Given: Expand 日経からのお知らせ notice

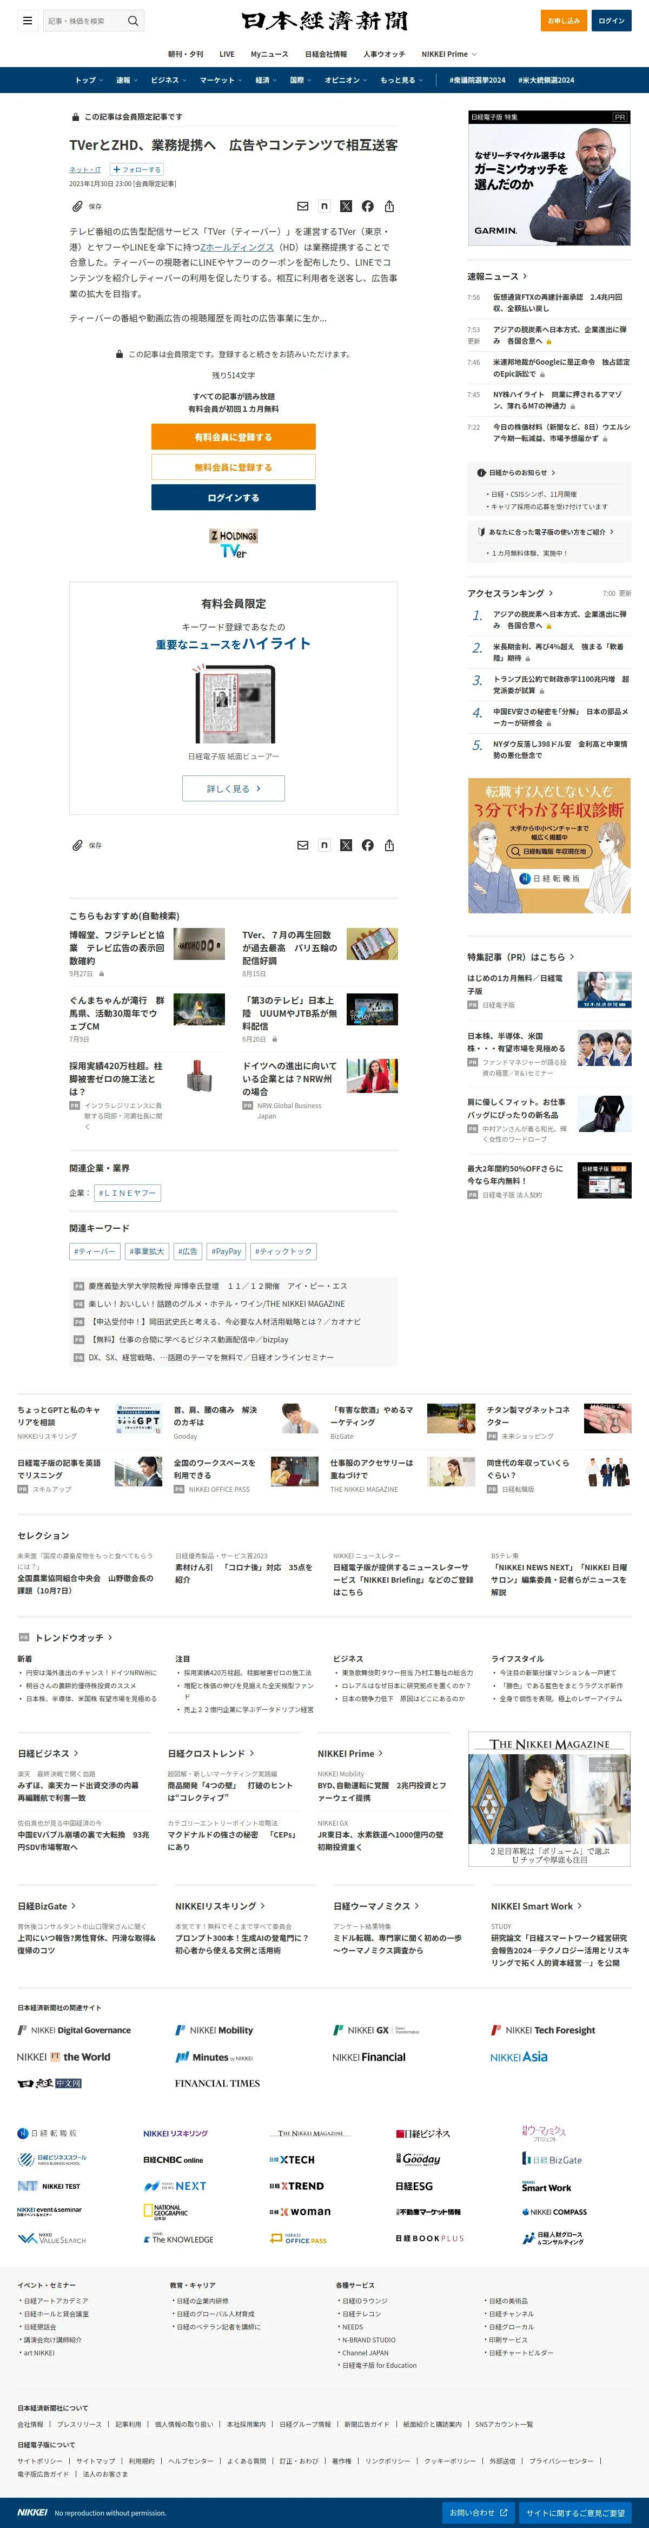Looking at the screenshot, I should click(x=518, y=472).
